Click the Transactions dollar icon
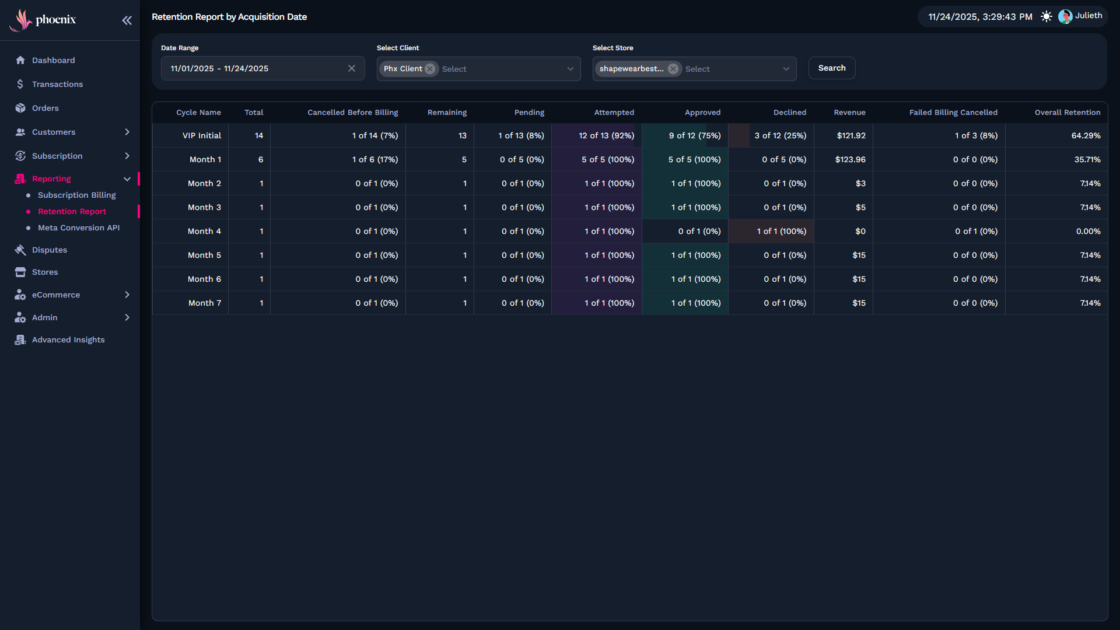The width and height of the screenshot is (1120, 630). pyautogui.click(x=20, y=84)
